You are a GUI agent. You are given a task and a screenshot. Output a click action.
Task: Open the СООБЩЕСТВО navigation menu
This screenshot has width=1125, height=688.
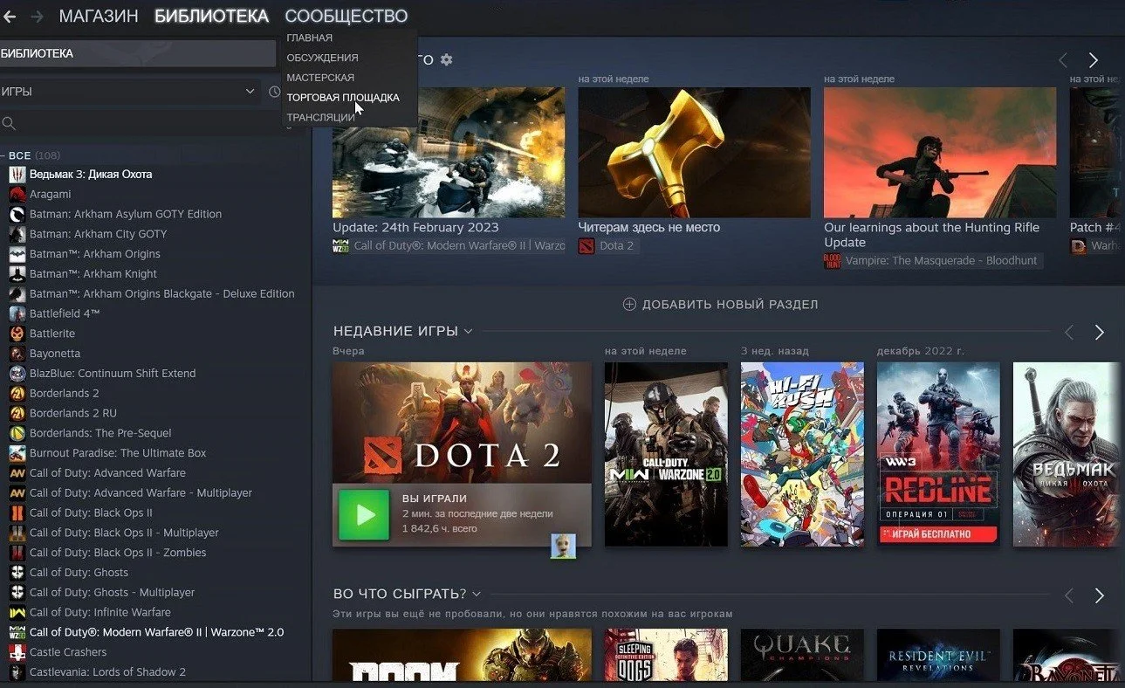click(x=346, y=16)
